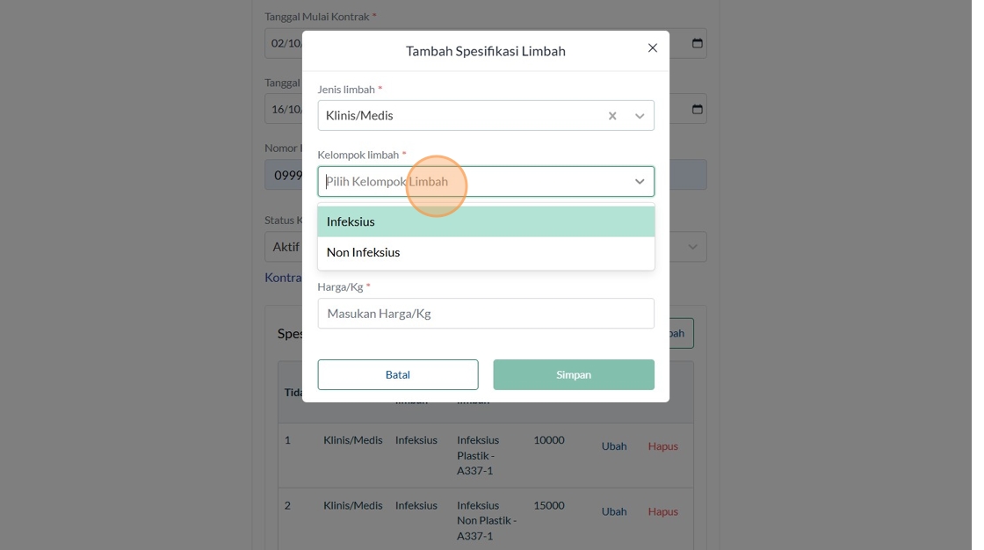984x550 pixels.
Task: Click Ubah for row 1 Infeksius Plastik
Action: (x=614, y=446)
